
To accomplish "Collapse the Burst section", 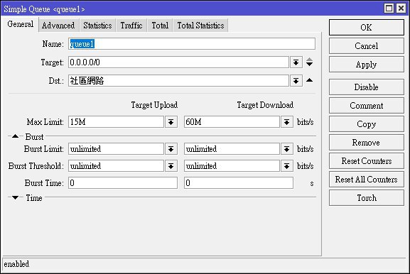I will coord(15,136).
